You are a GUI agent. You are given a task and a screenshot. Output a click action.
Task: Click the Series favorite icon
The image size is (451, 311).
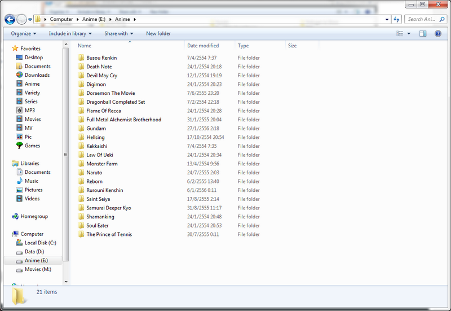pyautogui.click(x=19, y=102)
